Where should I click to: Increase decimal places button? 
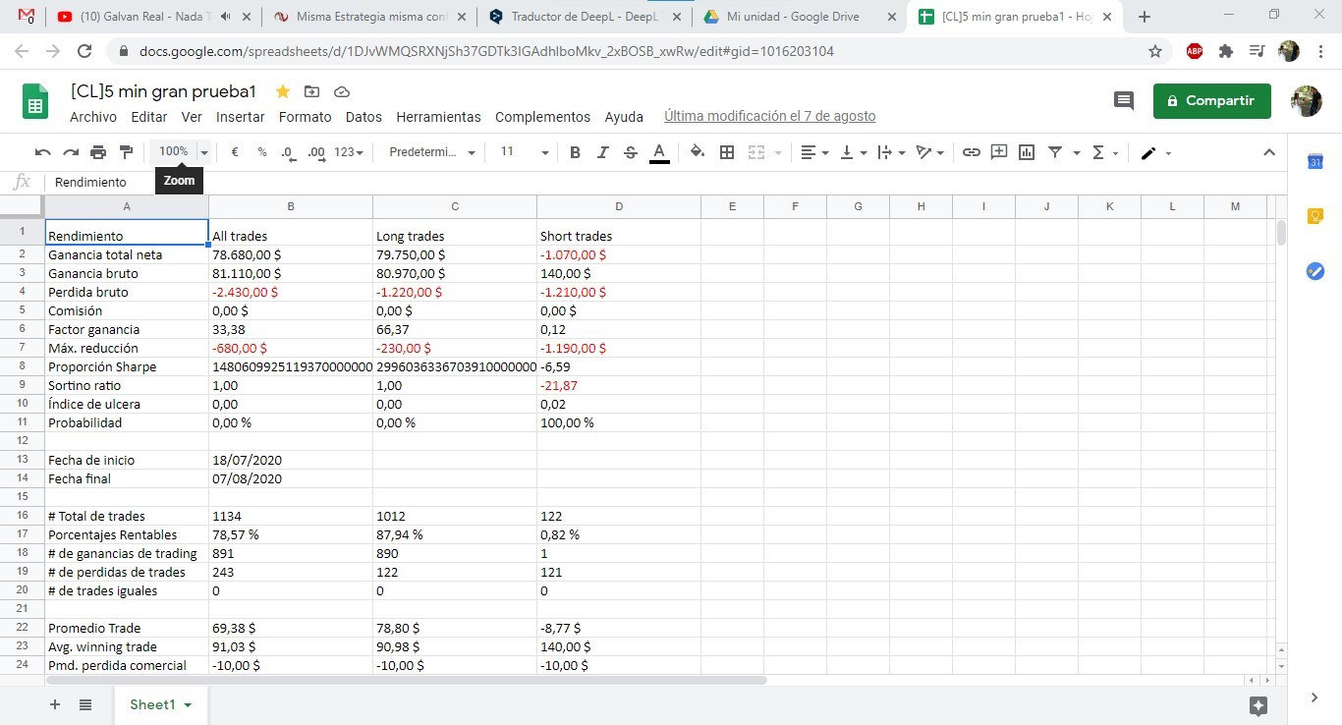[x=316, y=152]
